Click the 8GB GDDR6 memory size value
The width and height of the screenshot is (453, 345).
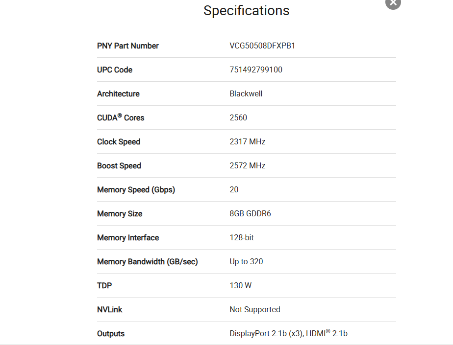250,213
